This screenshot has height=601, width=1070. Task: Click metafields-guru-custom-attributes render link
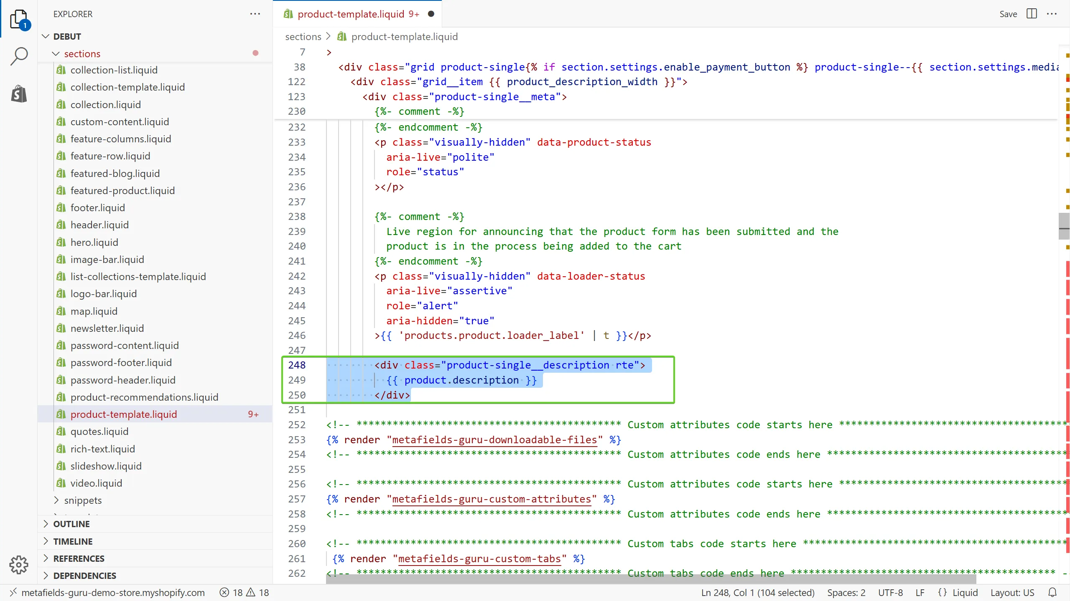coord(492,499)
